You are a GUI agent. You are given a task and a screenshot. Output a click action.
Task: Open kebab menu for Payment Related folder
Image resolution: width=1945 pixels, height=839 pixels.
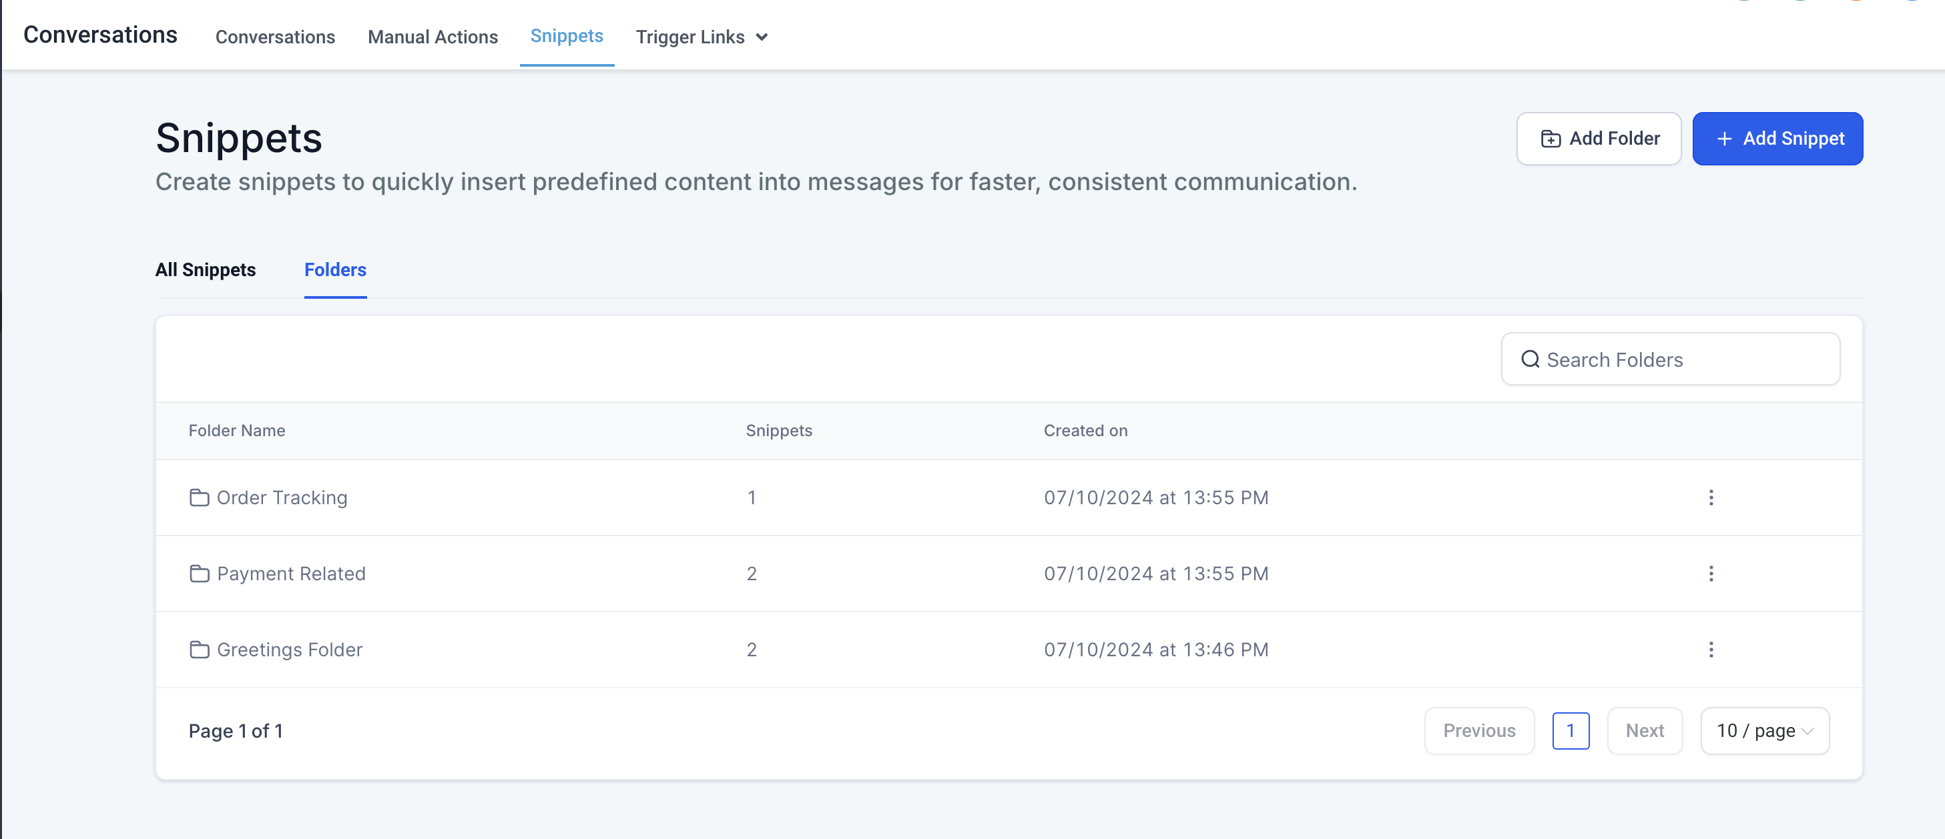pyautogui.click(x=1711, y=574)
